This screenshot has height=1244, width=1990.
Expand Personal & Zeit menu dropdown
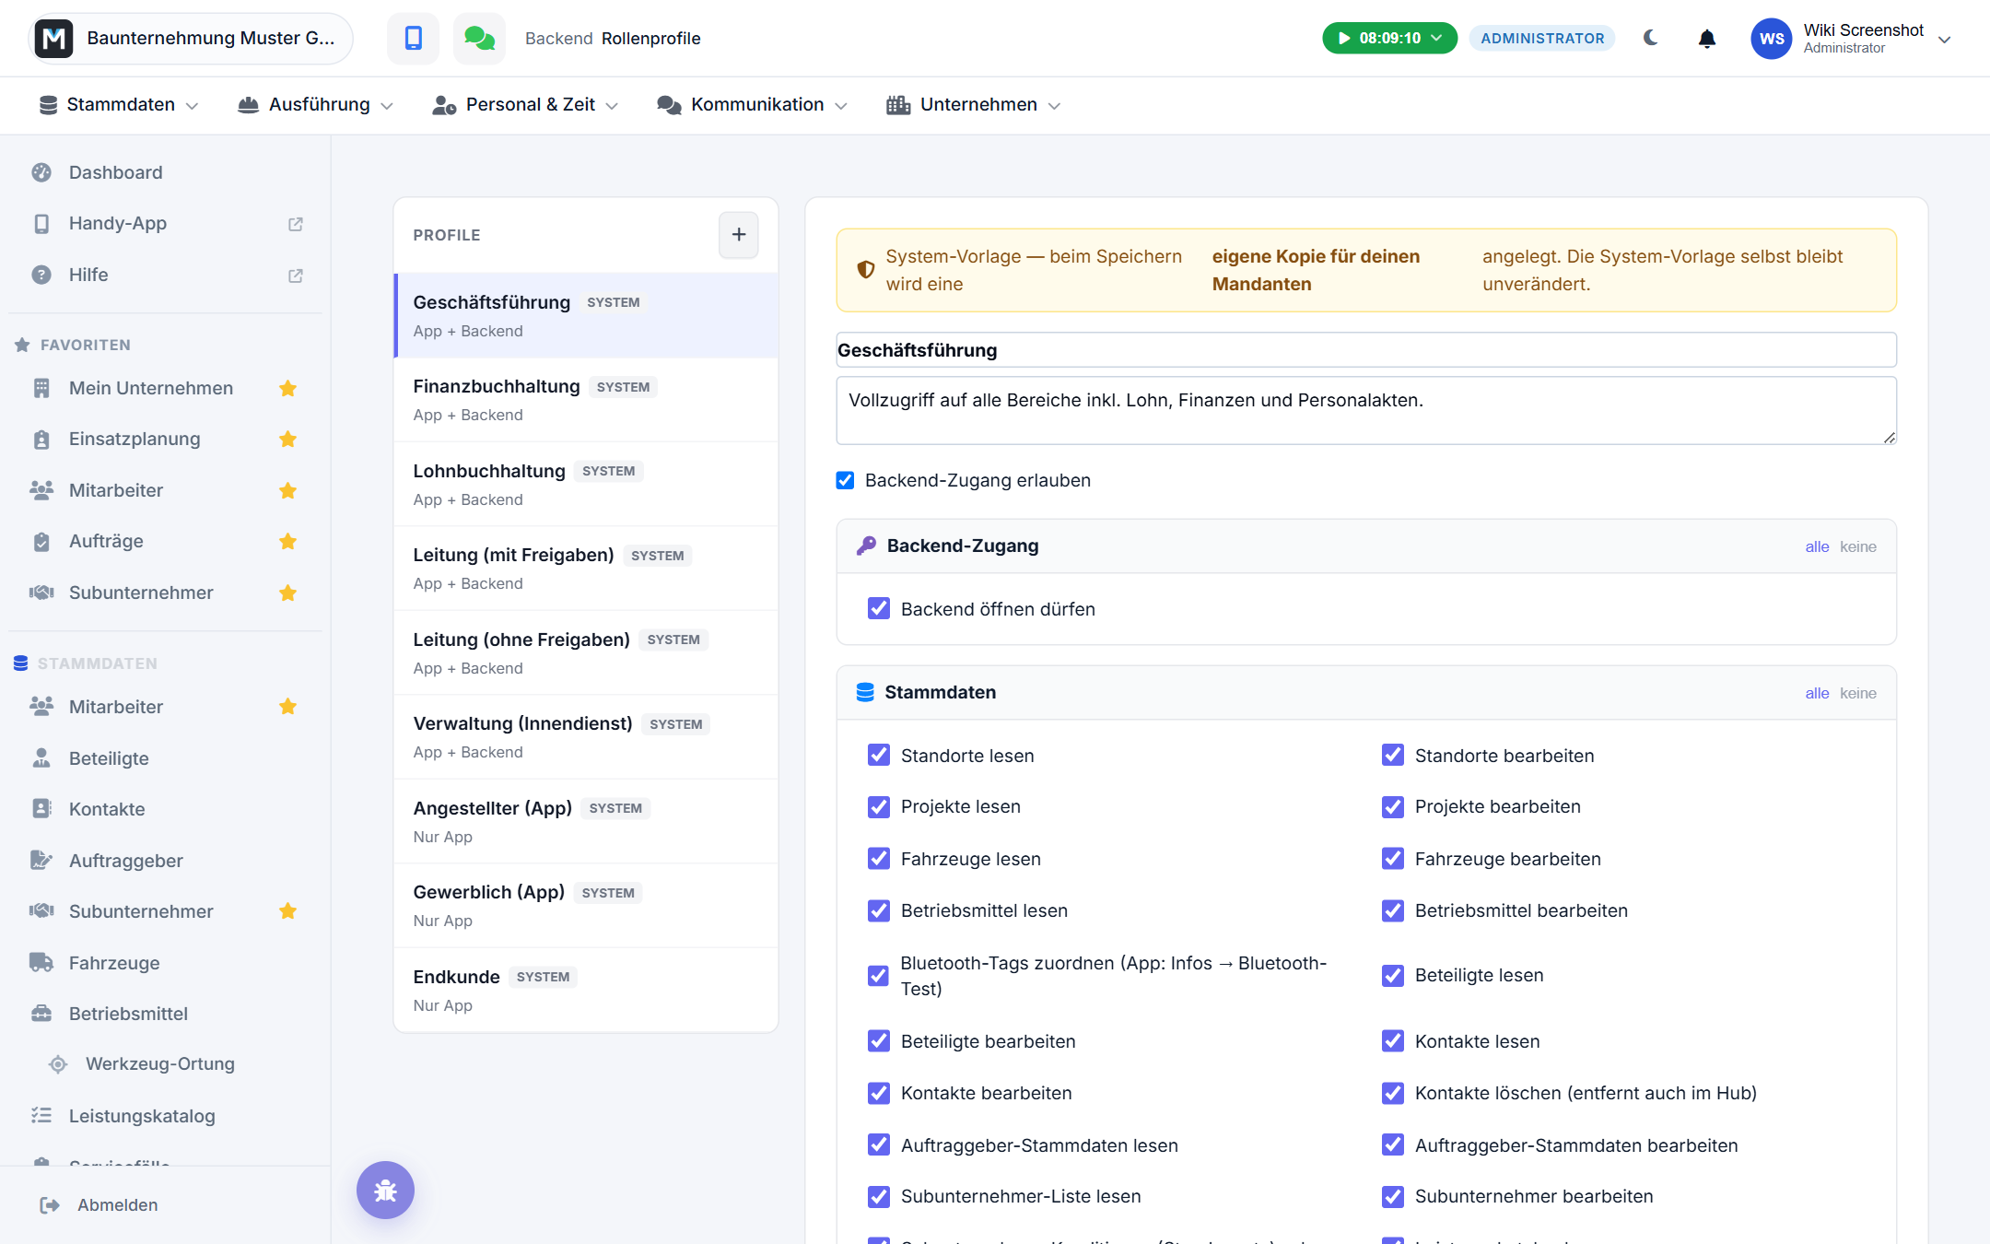(x=525, y=105)
